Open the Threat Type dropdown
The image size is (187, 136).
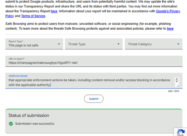coord(94,44)
